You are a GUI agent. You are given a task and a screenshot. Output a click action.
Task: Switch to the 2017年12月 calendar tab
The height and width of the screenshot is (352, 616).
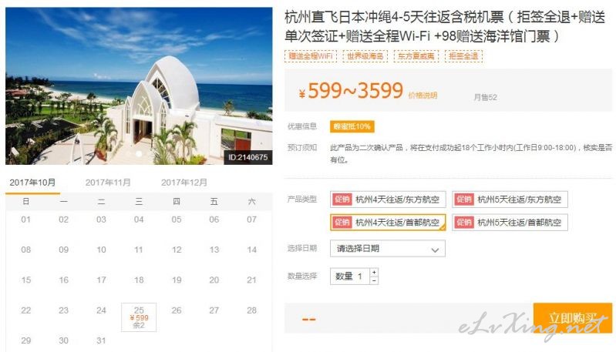[183, 183]
